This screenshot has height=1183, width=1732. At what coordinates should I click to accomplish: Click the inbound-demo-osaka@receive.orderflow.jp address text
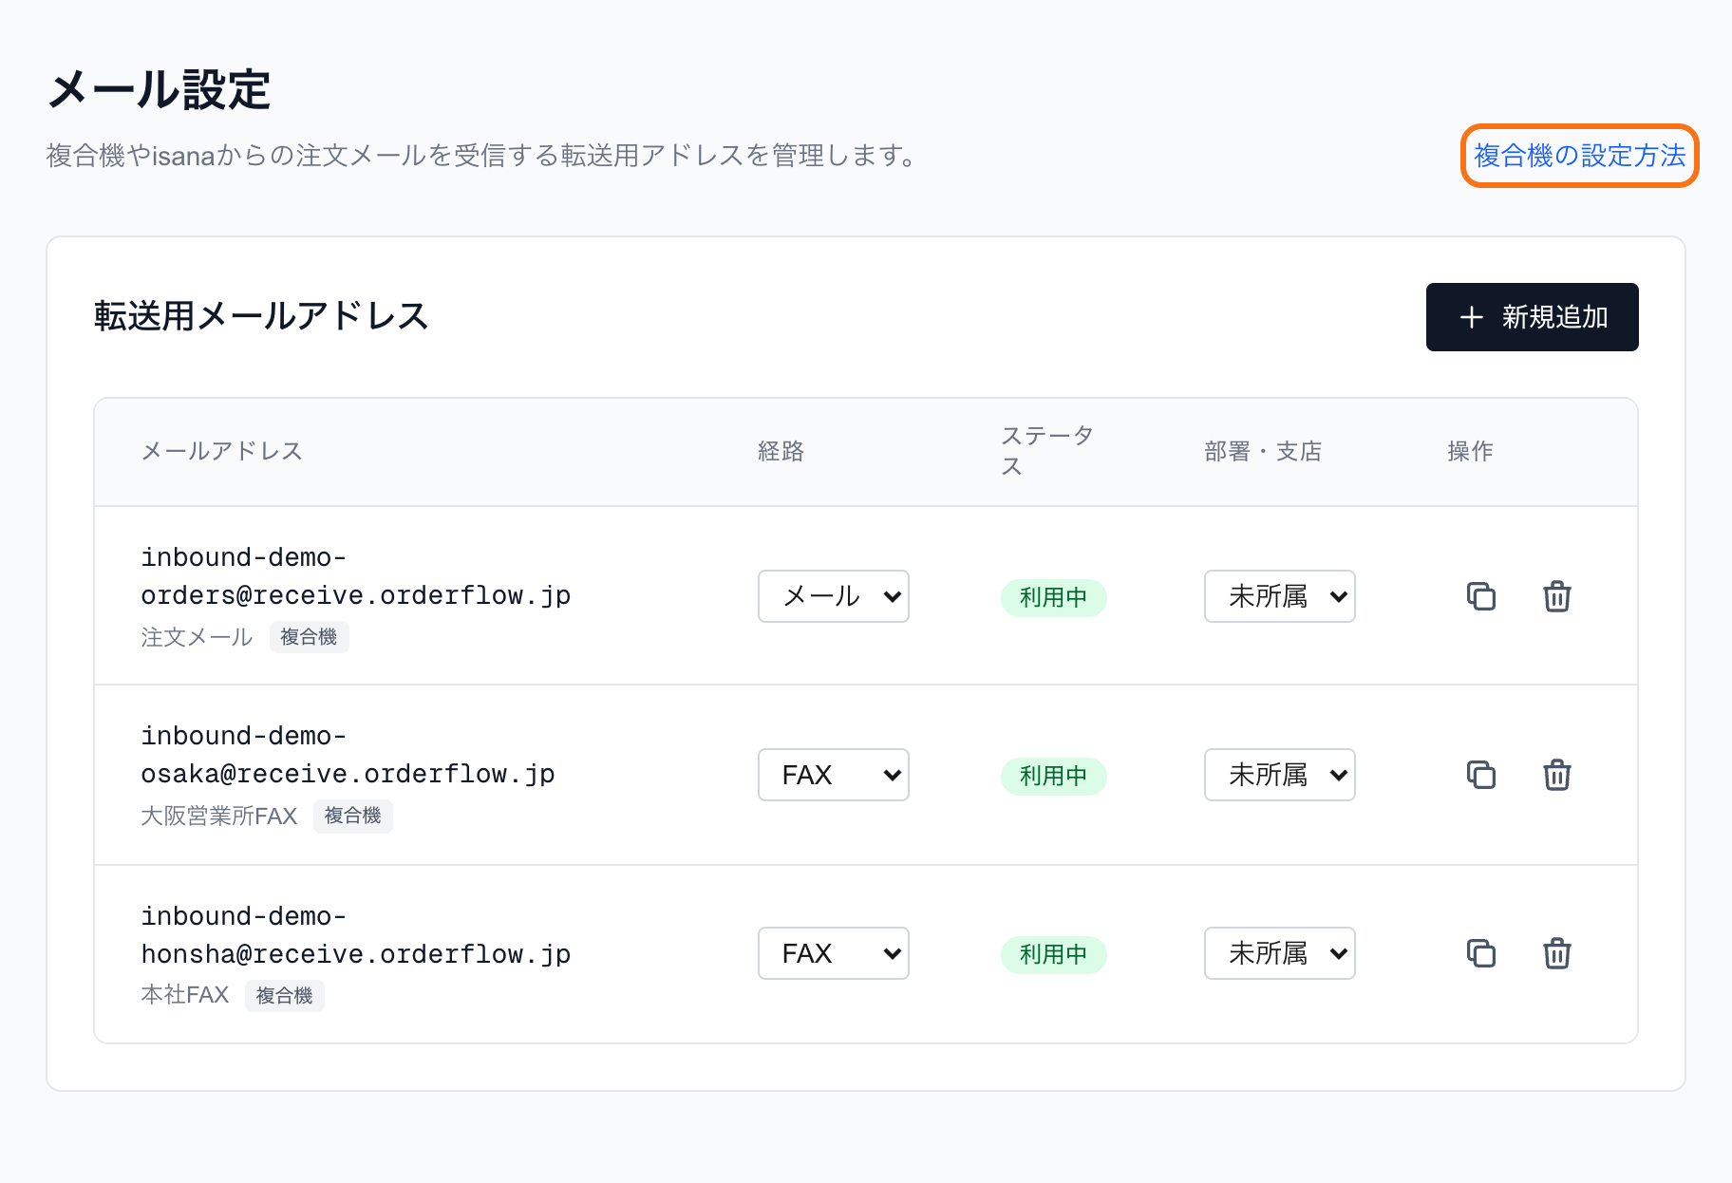(x=348, y=755)
